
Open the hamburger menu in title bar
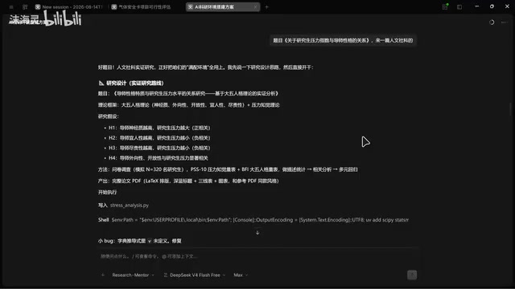click(x=11, y=7)
